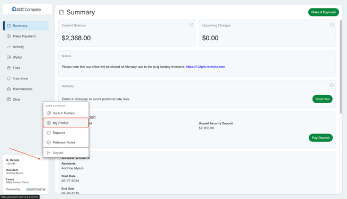This screenshot has height=199, width=347.
Task: Click the Upcoming Charges info icon
Action: tap(332, 24)
